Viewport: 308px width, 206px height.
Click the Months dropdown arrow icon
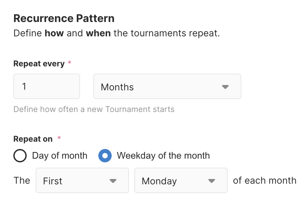click(x=225, y=87)
